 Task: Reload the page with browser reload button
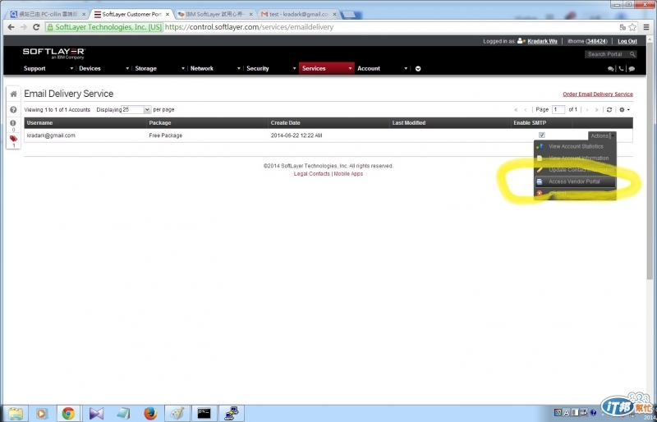tap(36, 27)
